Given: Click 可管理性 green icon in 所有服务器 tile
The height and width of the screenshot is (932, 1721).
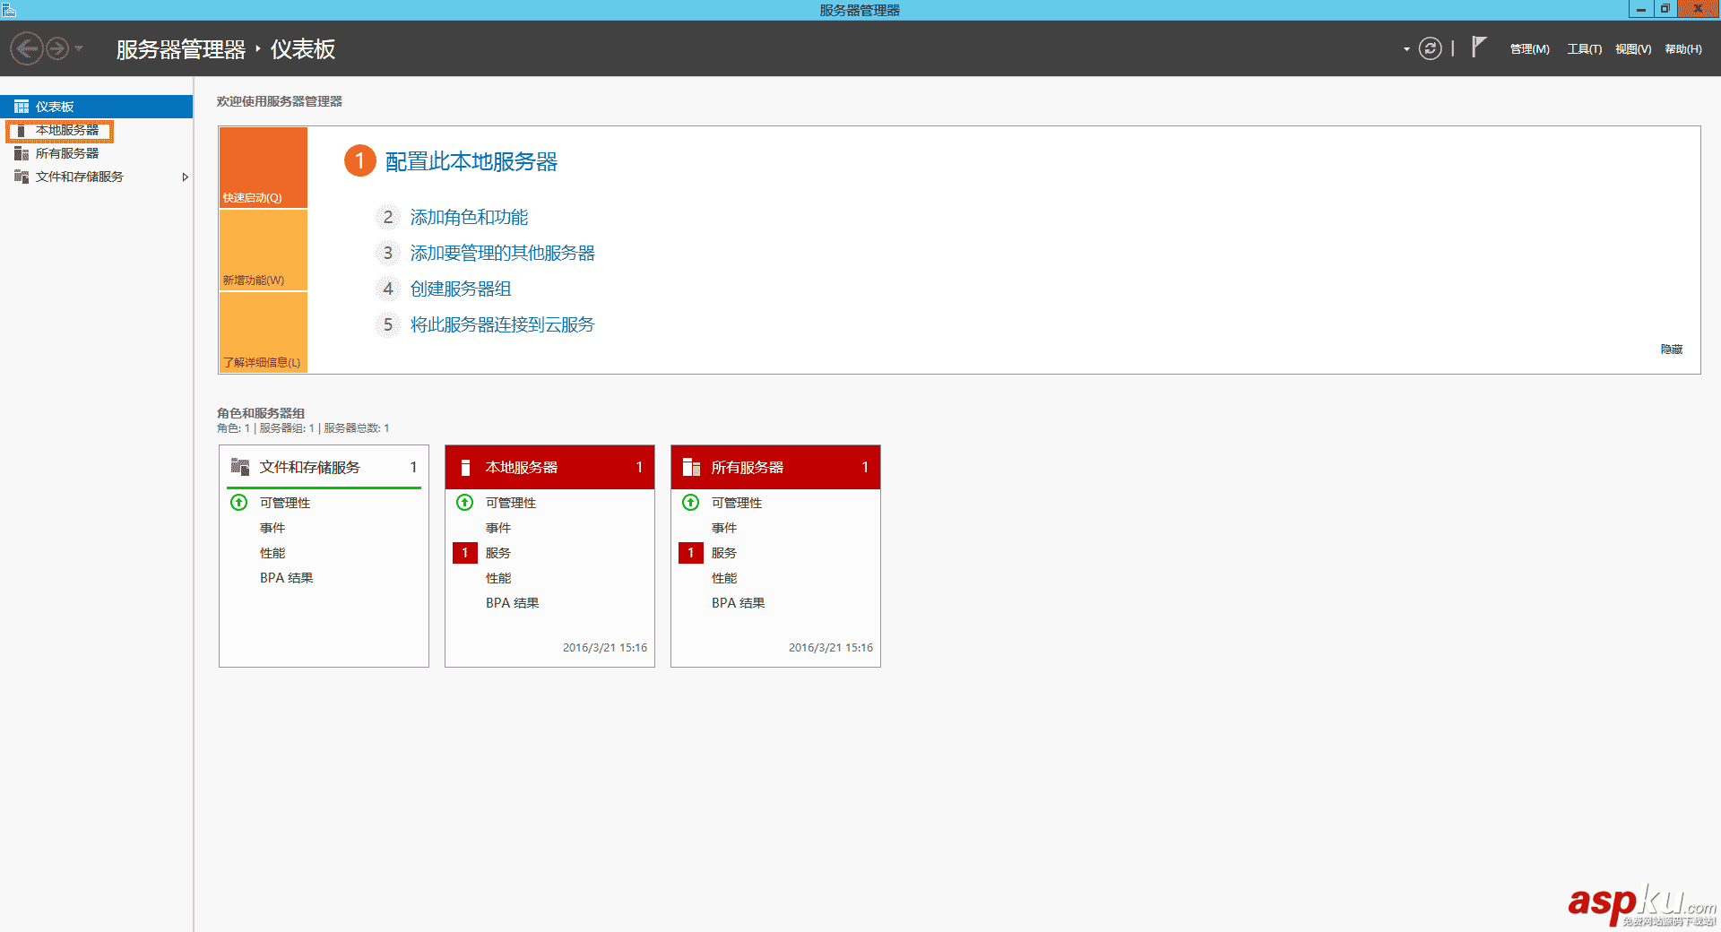Looking at the screenshot, I should (691, 503).
